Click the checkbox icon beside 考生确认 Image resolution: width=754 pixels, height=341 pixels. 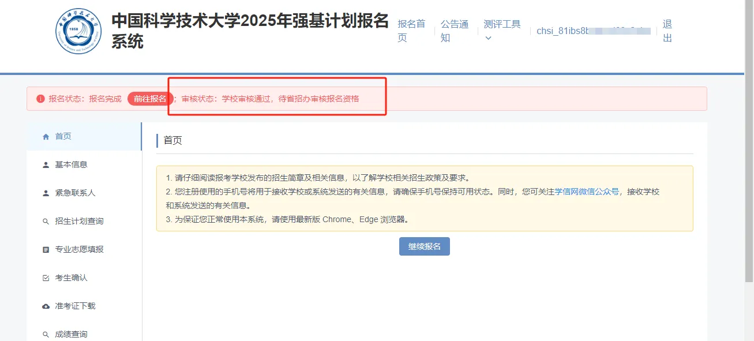pyautogui.click(x=46, y=278)
